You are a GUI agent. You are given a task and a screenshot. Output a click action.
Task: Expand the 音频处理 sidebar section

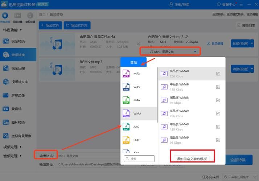click(x=12, y=156)
